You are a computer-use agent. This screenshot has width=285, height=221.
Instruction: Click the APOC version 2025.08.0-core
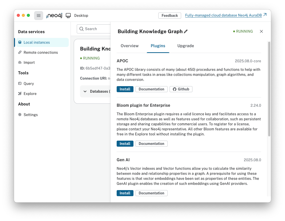coord(248,61)
